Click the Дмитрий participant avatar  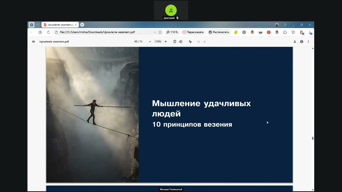tap(171, 10)
